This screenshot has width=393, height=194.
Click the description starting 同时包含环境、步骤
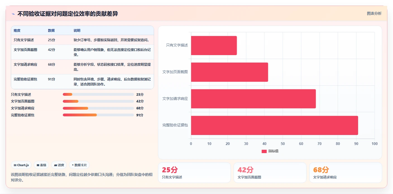tap(112, 82)
